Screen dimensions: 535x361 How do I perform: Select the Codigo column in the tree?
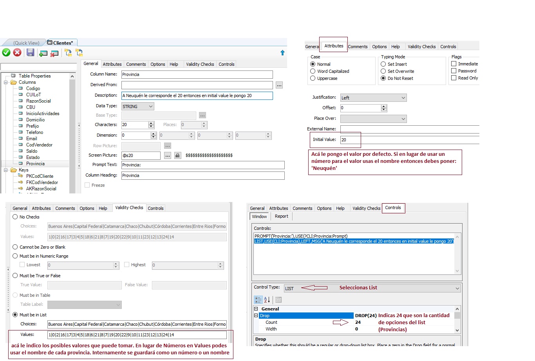(33, 88)
